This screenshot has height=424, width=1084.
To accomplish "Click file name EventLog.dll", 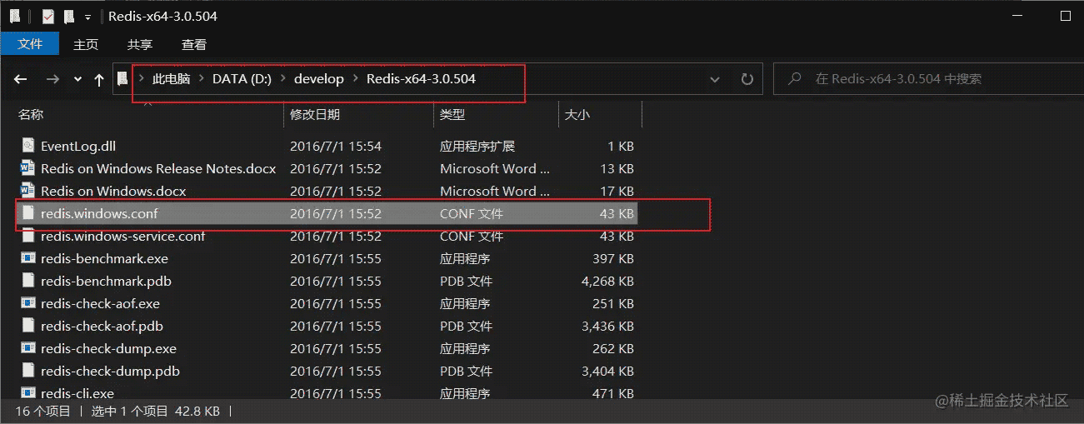I will click(x=78, y=146).
